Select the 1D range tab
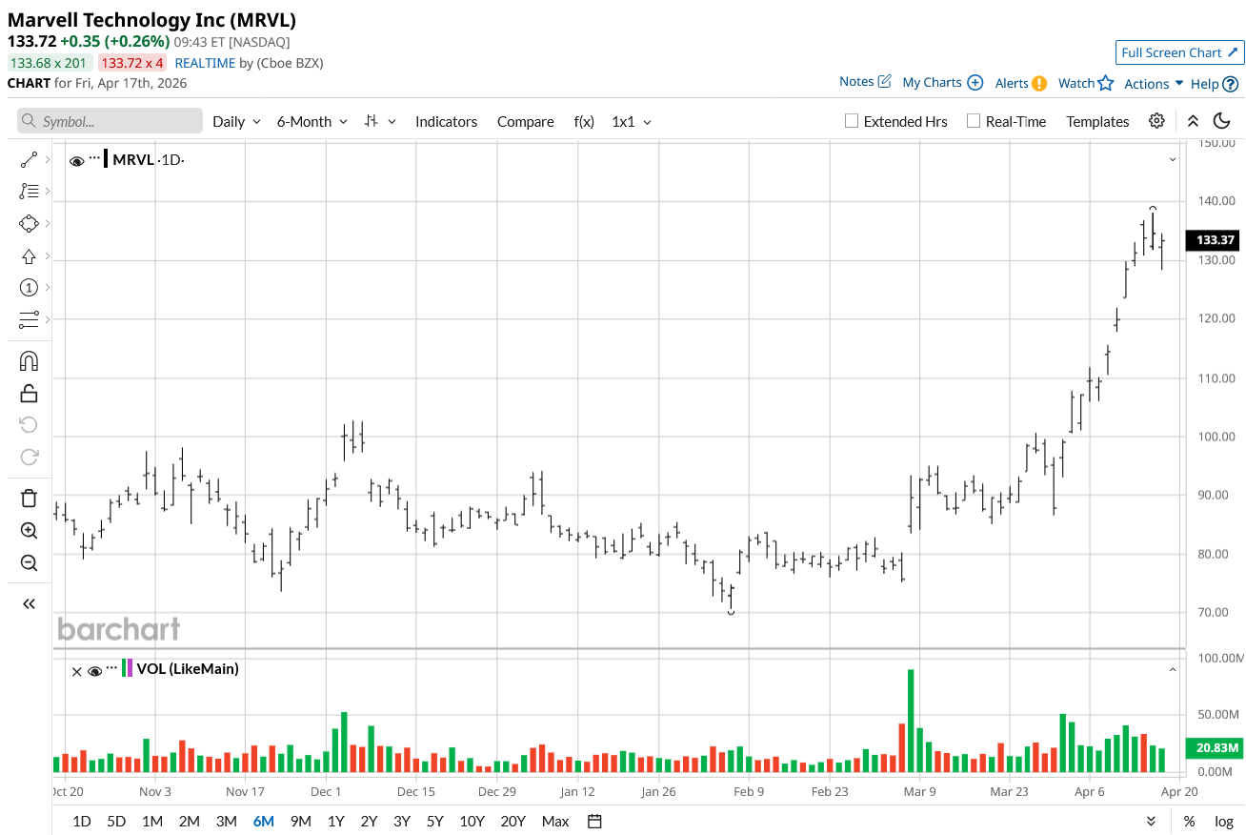Image resolution: width=1246 pixels, height=835 pixels. [82, 822]
